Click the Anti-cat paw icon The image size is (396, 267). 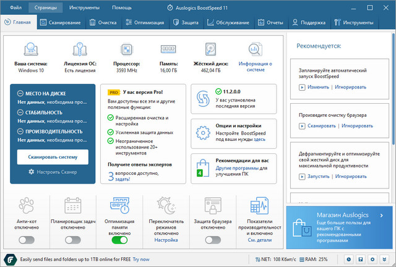(27, 208)
